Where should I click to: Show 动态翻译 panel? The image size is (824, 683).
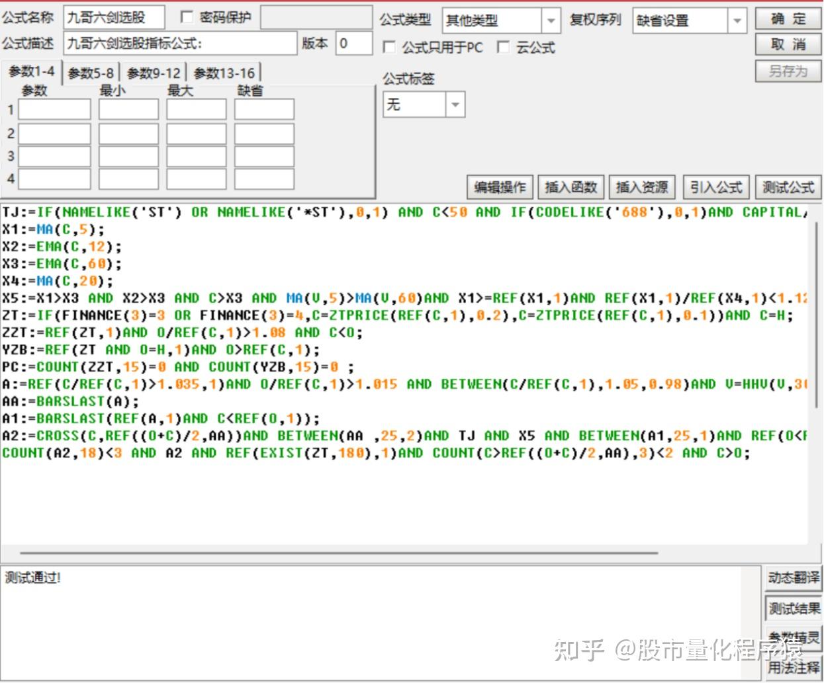(x=794, y=577)
